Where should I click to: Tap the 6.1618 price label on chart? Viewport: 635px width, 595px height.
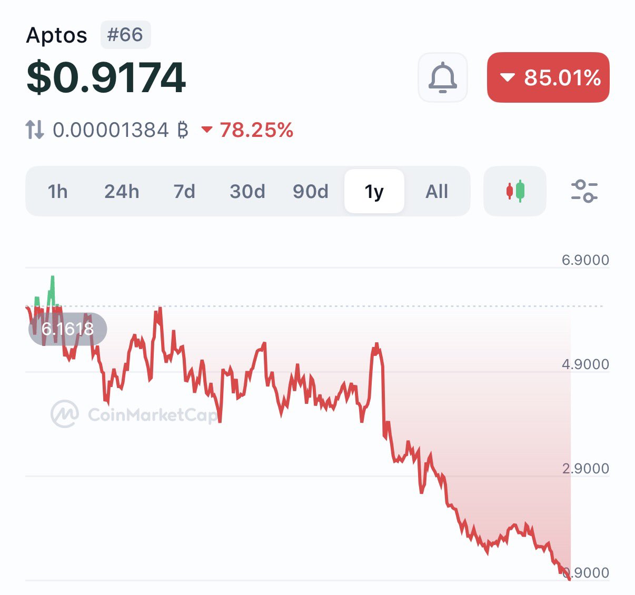[68, 329]
